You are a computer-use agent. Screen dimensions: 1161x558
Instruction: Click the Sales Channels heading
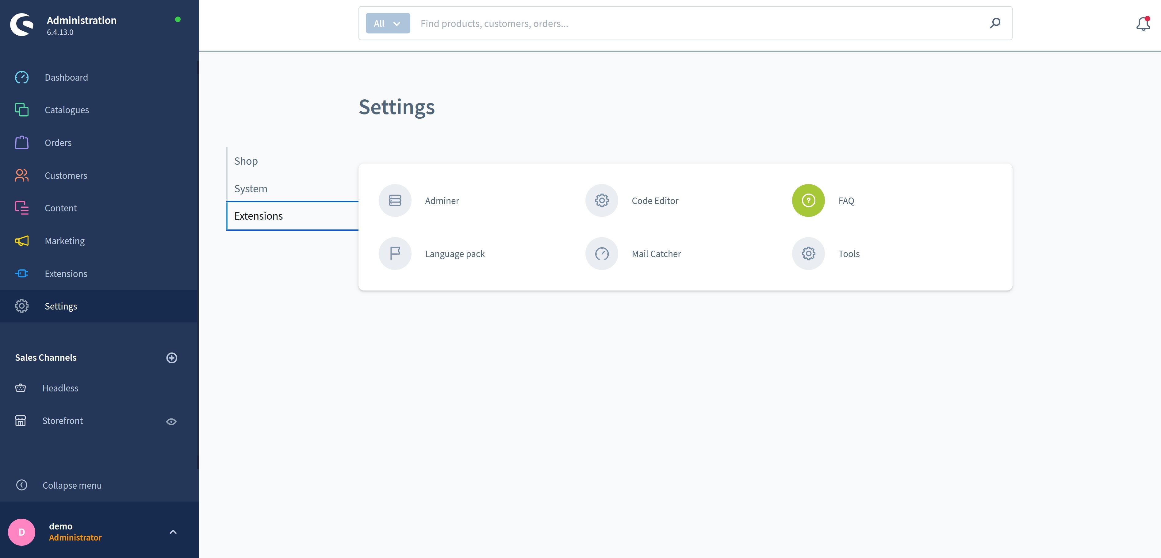tap(45, 357)
